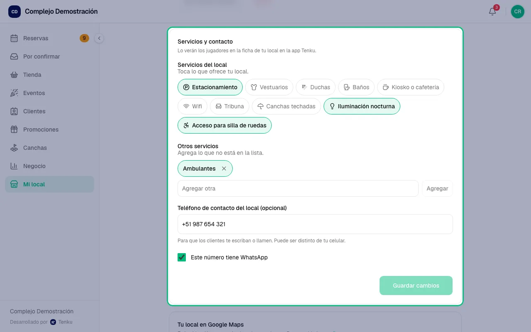The height and width of the screenshot is (332, 531).
Task: Save with Guardar cambios button
Action: (x=416, y=286)
